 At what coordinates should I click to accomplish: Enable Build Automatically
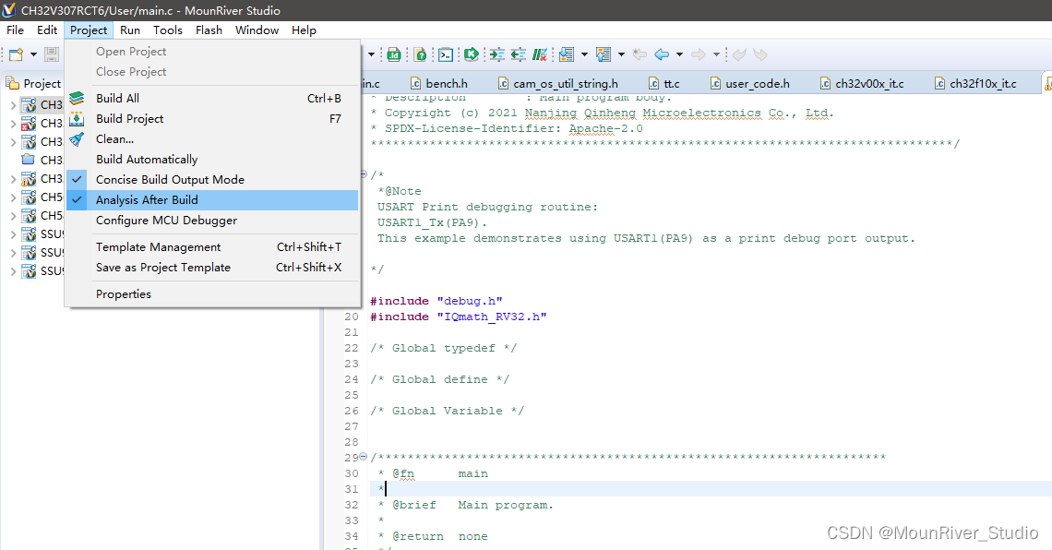[x=212, y=160]
